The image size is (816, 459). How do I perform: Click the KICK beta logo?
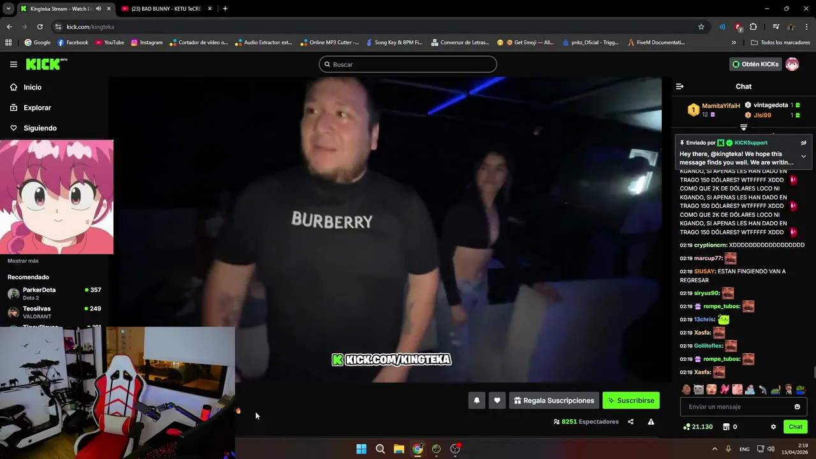pyautogui.click(x=47, y=64)
